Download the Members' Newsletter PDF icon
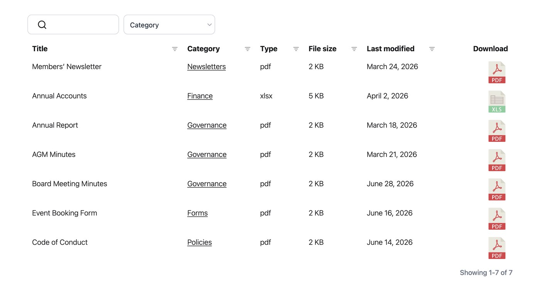Screen dimensions: 540x291 coord(497,72)
